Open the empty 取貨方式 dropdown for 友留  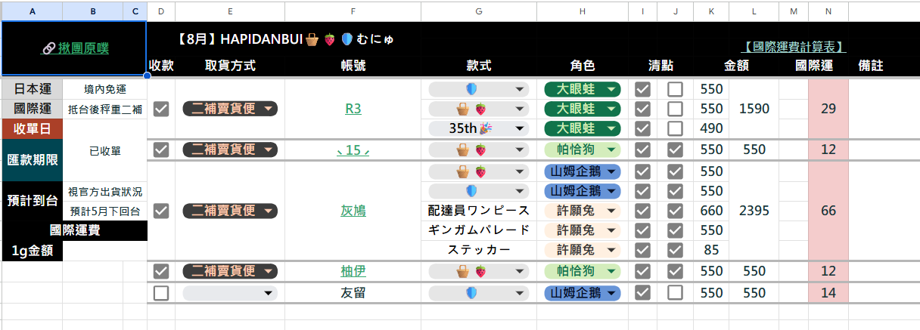tap(230, 293)
